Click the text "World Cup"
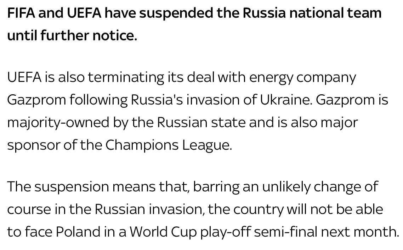403x250 pixels. pyautogui.click(x=163, y=232)
